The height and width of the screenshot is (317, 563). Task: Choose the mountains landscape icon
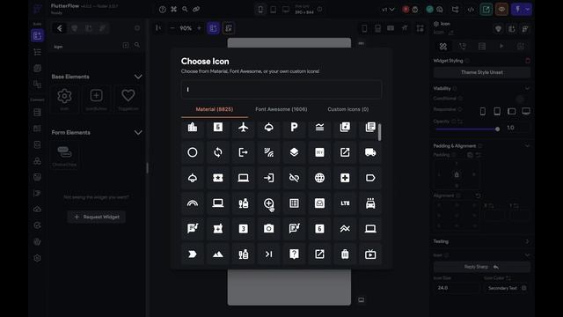pyautogui.click(x=218, y=254)
